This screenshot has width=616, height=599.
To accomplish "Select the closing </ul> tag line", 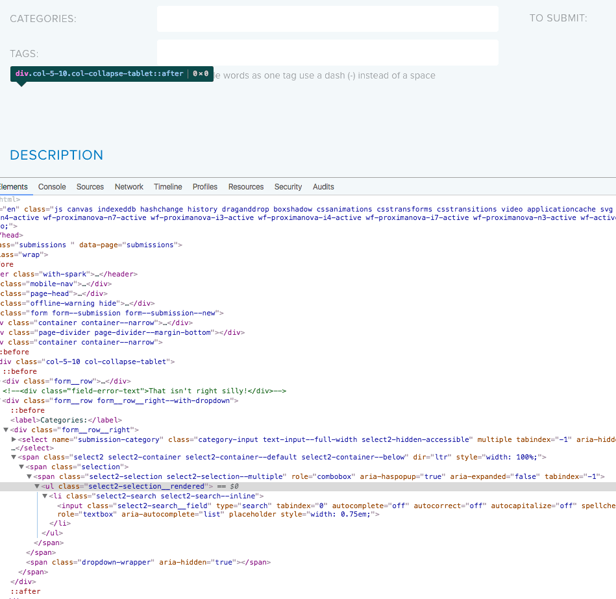I will tap(52, 533).
